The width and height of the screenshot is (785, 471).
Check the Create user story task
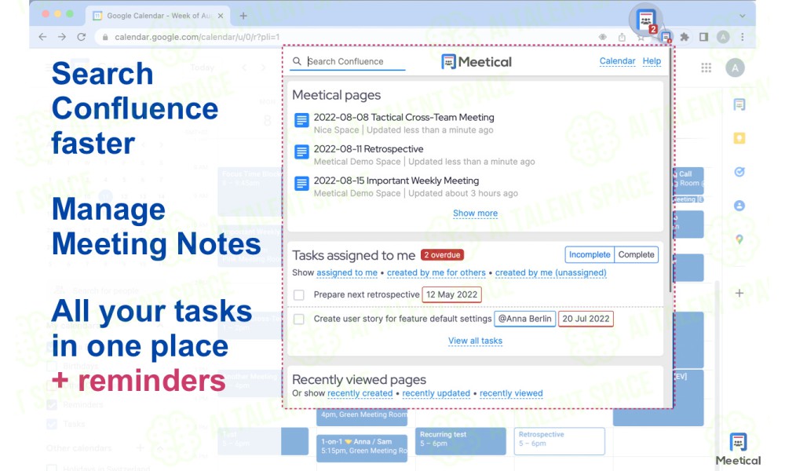click(x=299, y=319)
